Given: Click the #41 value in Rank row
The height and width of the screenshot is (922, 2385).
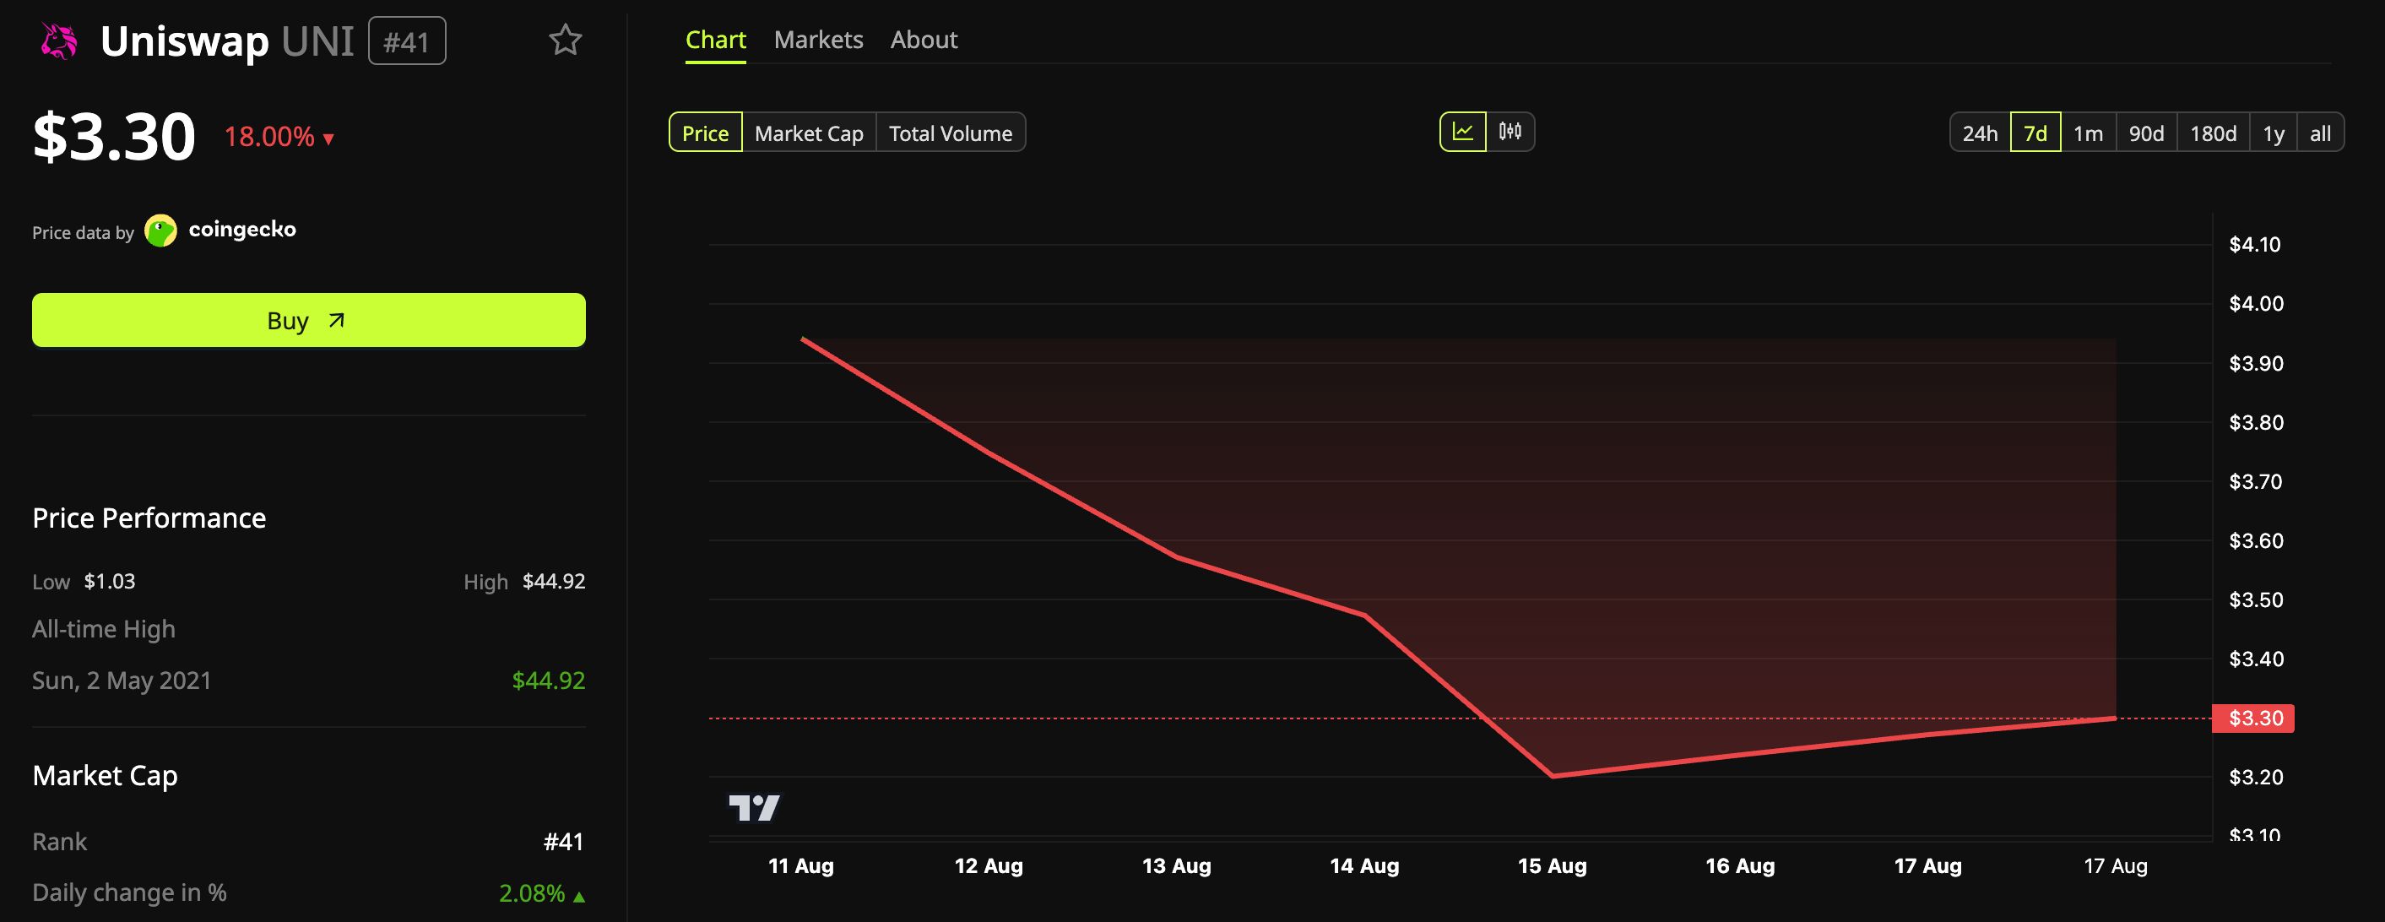Looking at the screenshot, I should pos(563,842).
